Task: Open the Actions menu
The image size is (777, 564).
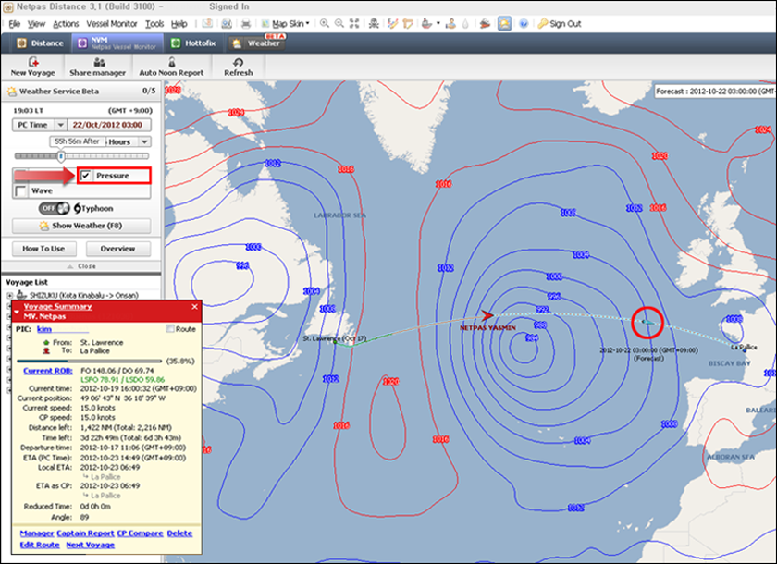Action: [x=66, y=24]
